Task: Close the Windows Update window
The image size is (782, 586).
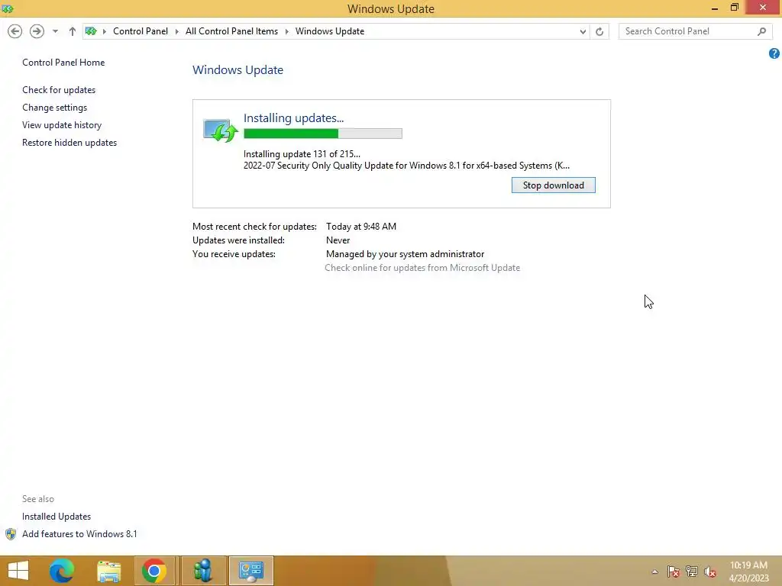Action: pyautogui.click(x=763, y=8)
